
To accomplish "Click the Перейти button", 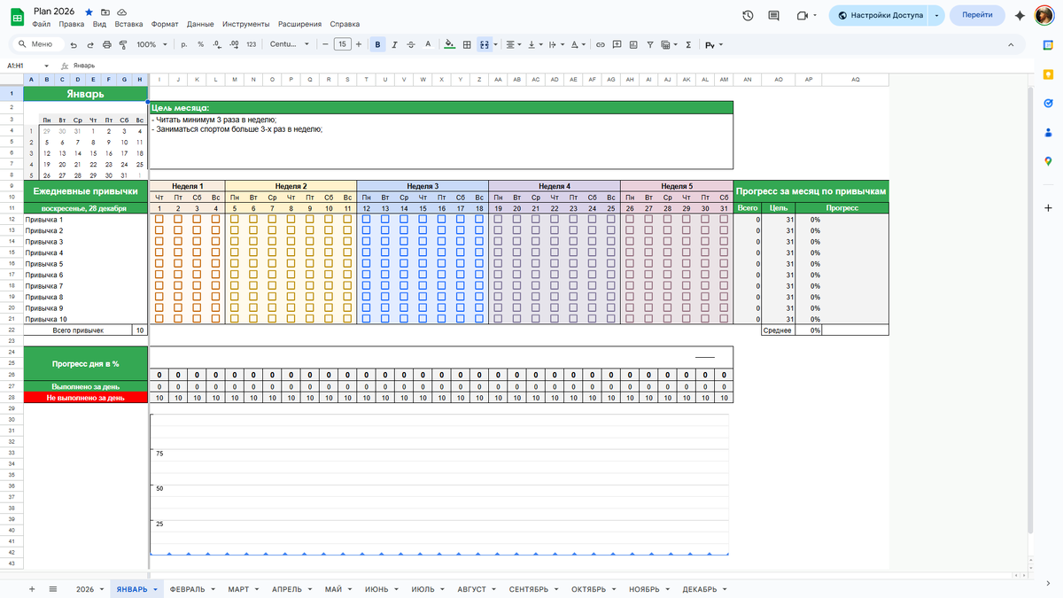I will 977,15.
